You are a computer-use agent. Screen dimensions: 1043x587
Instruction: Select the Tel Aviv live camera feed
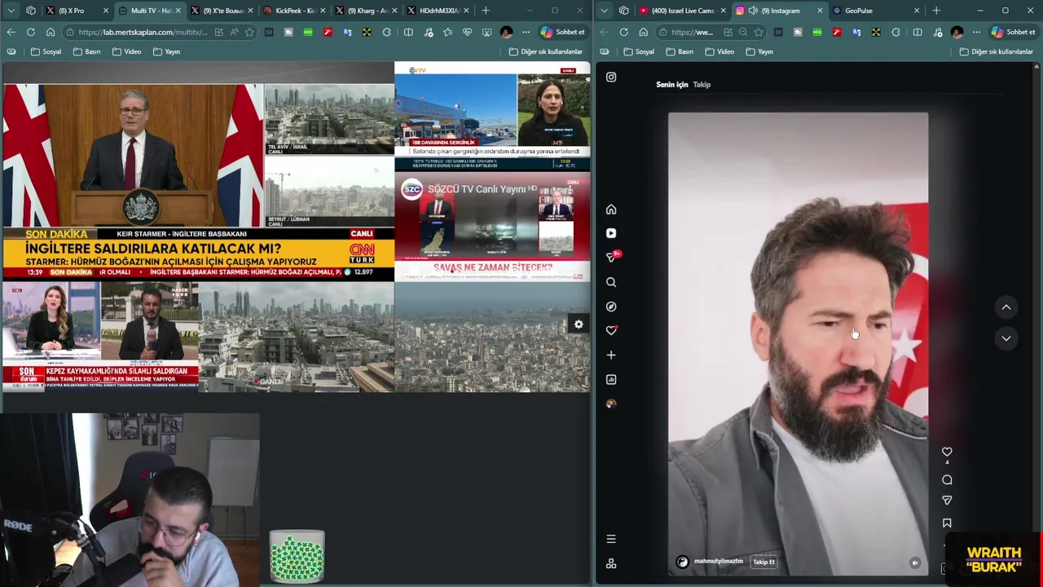[329, 119]
